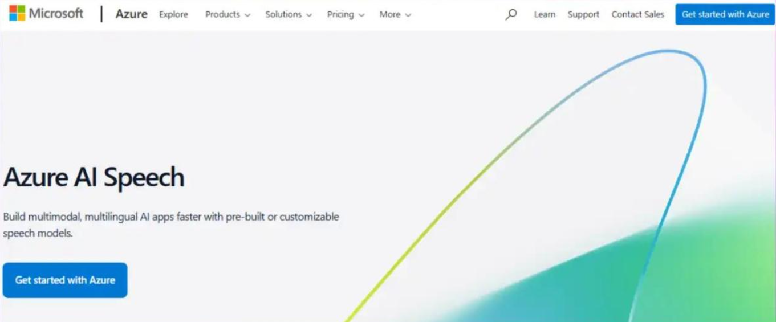Open the Explore menu item
This screenshot has height=322, width=776.
pos(173,14)
